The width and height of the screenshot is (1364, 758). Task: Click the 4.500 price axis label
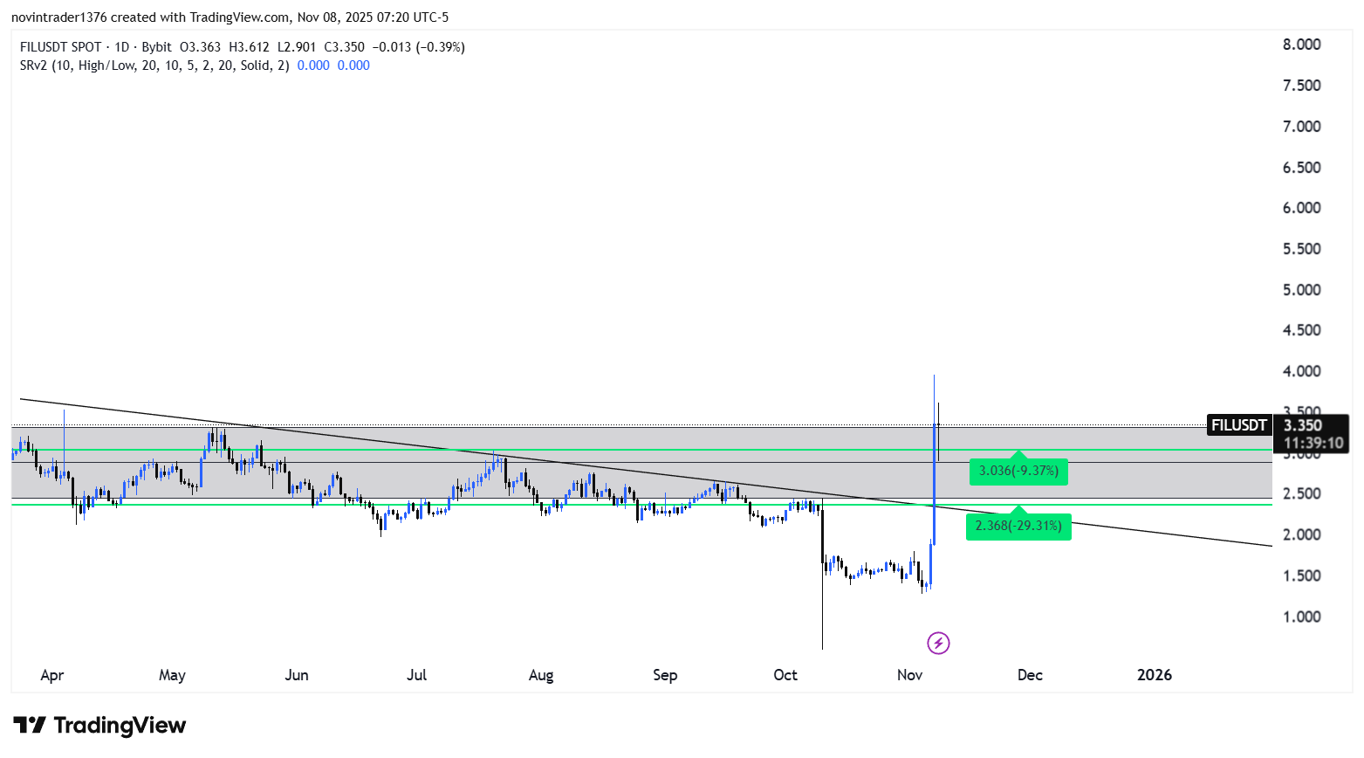(1301, 330)
